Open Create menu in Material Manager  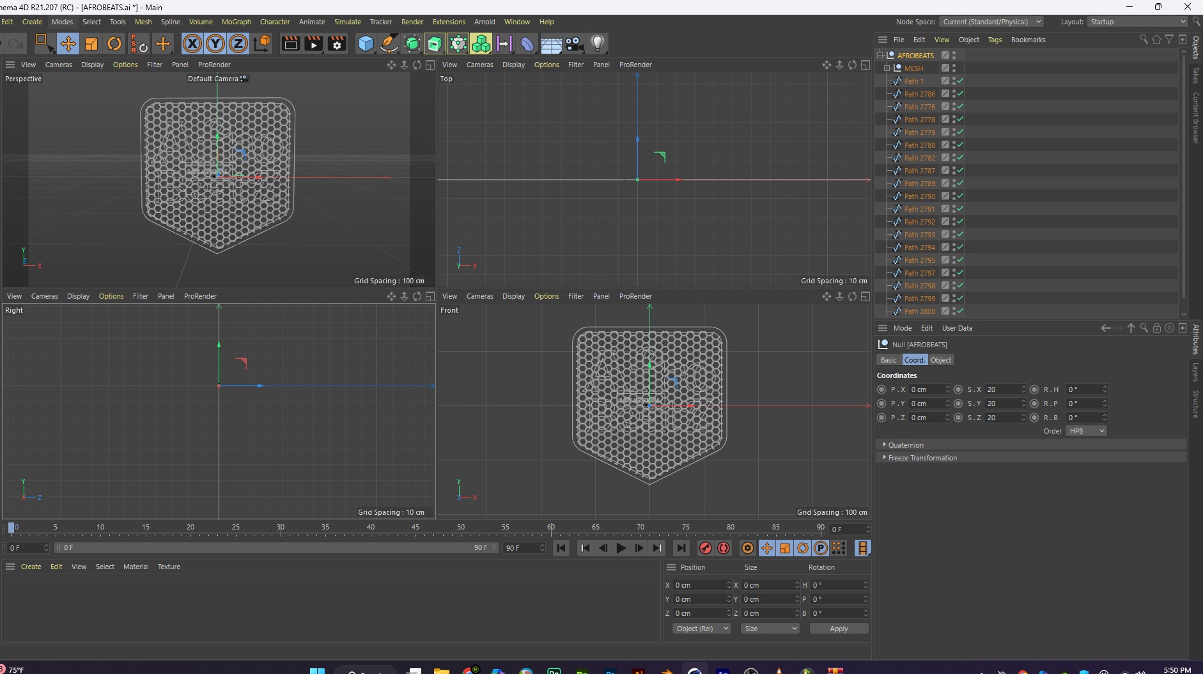(31, 567)
